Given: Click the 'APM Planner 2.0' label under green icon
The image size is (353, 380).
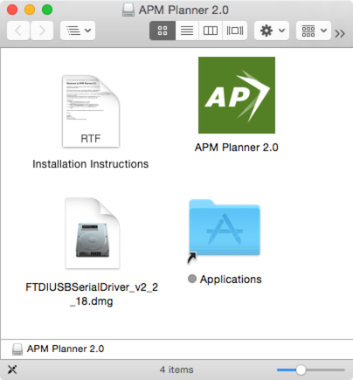Looking at the screenshot, I should (x=237, y=148).
